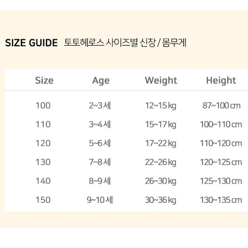Click size 110 in the table

coord(43,125)
